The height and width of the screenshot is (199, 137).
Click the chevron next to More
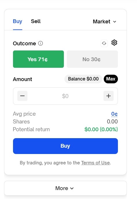click(x=72, y=188)
